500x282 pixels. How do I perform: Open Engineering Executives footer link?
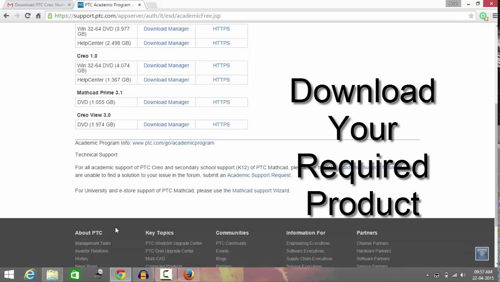pyautogui.click(x=308, y=243)
